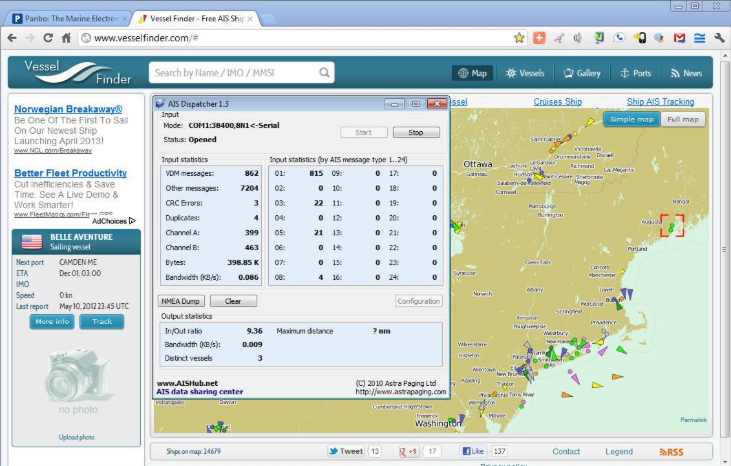This screenshot has height=466, width=731.
Task: Switch to Full map view
Action: 683,120
